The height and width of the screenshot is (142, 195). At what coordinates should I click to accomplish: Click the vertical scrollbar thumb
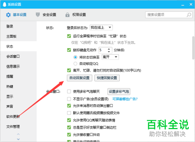pyautogui.click(x=193, y=48)
